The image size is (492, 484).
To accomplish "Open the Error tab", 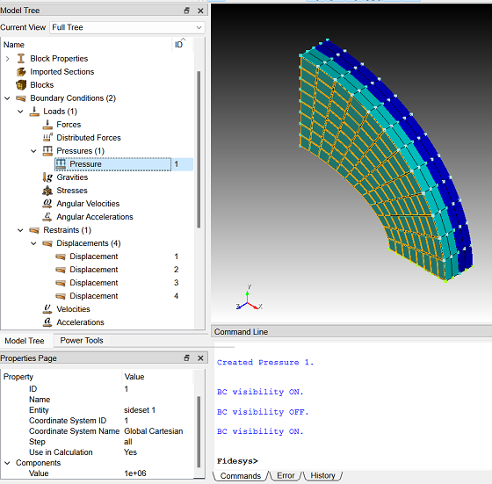I will pyautogui.click(x=286, y=475).
